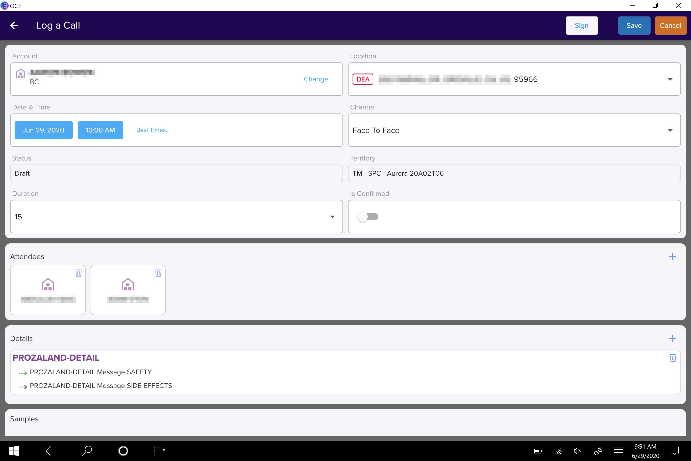Select the 10:00 AM time button
Screen dimensions: 691x461
click(100, 130)
